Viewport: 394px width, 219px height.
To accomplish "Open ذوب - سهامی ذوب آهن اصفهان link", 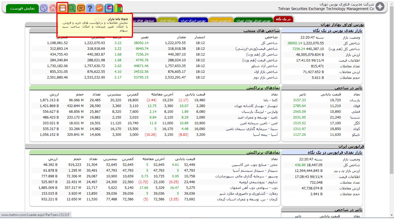I will pos(254,188).
